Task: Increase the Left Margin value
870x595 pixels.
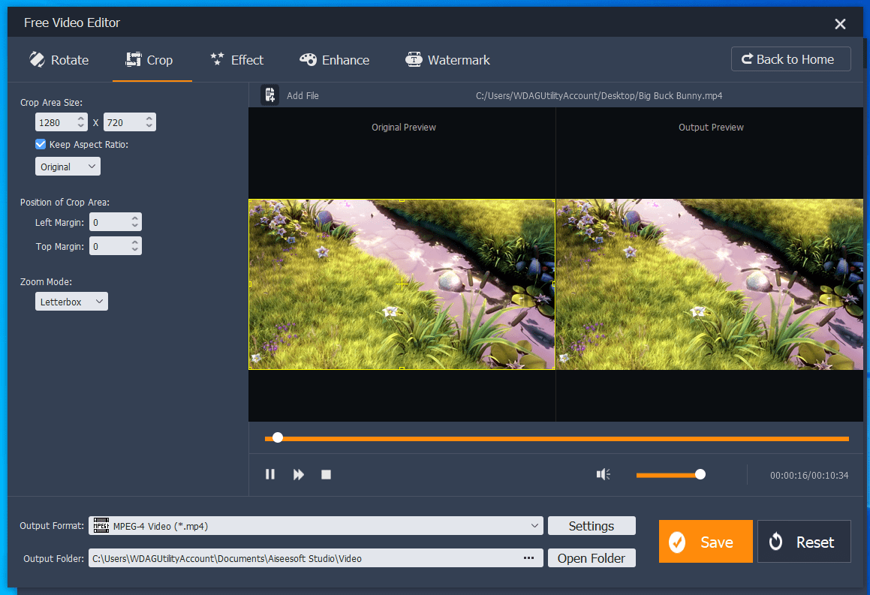Action: (135, 218)
